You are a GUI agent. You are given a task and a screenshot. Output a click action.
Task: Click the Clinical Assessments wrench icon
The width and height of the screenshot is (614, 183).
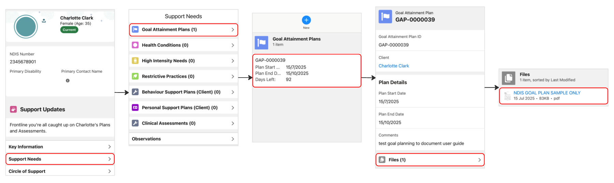(x=135, y=123)
